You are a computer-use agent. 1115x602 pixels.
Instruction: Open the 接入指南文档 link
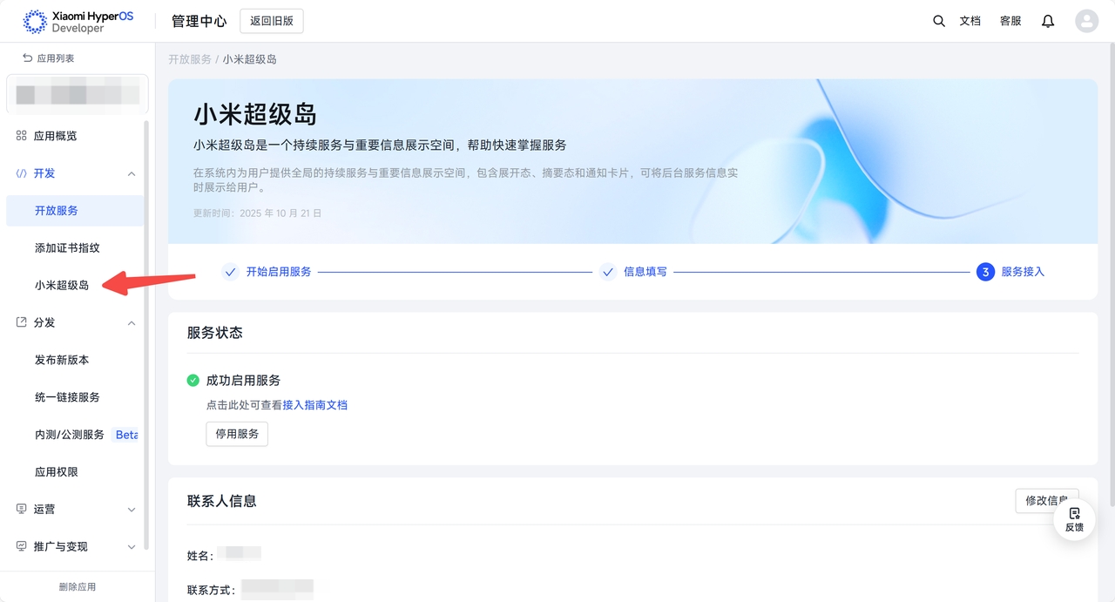314,405
